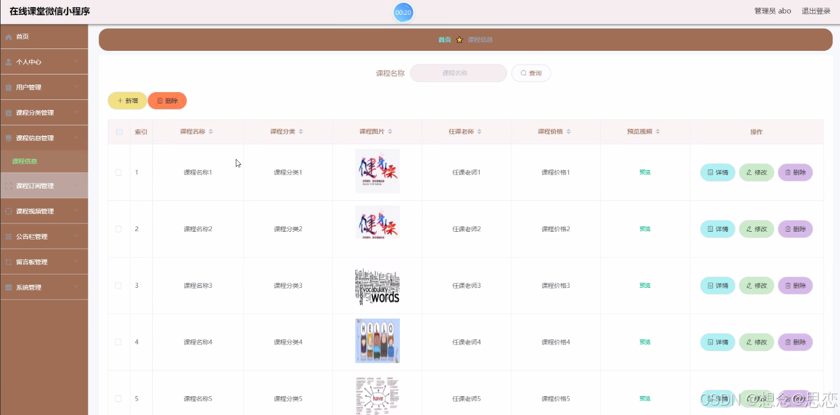Screen dimensions: 840x415
Task: Click the 课程分类4 cell
Action: tap(288, 342)
